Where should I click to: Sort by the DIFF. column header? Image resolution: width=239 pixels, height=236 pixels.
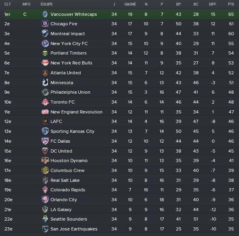click(x=213, y=4)
